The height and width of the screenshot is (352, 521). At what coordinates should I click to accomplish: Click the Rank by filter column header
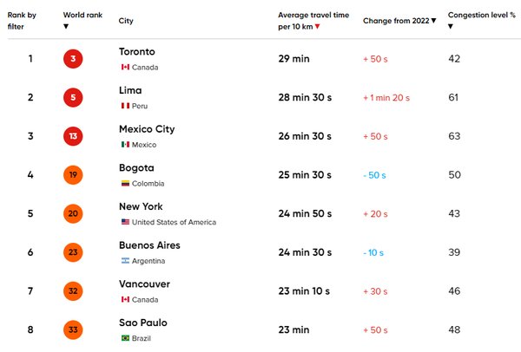coord(22,21)
